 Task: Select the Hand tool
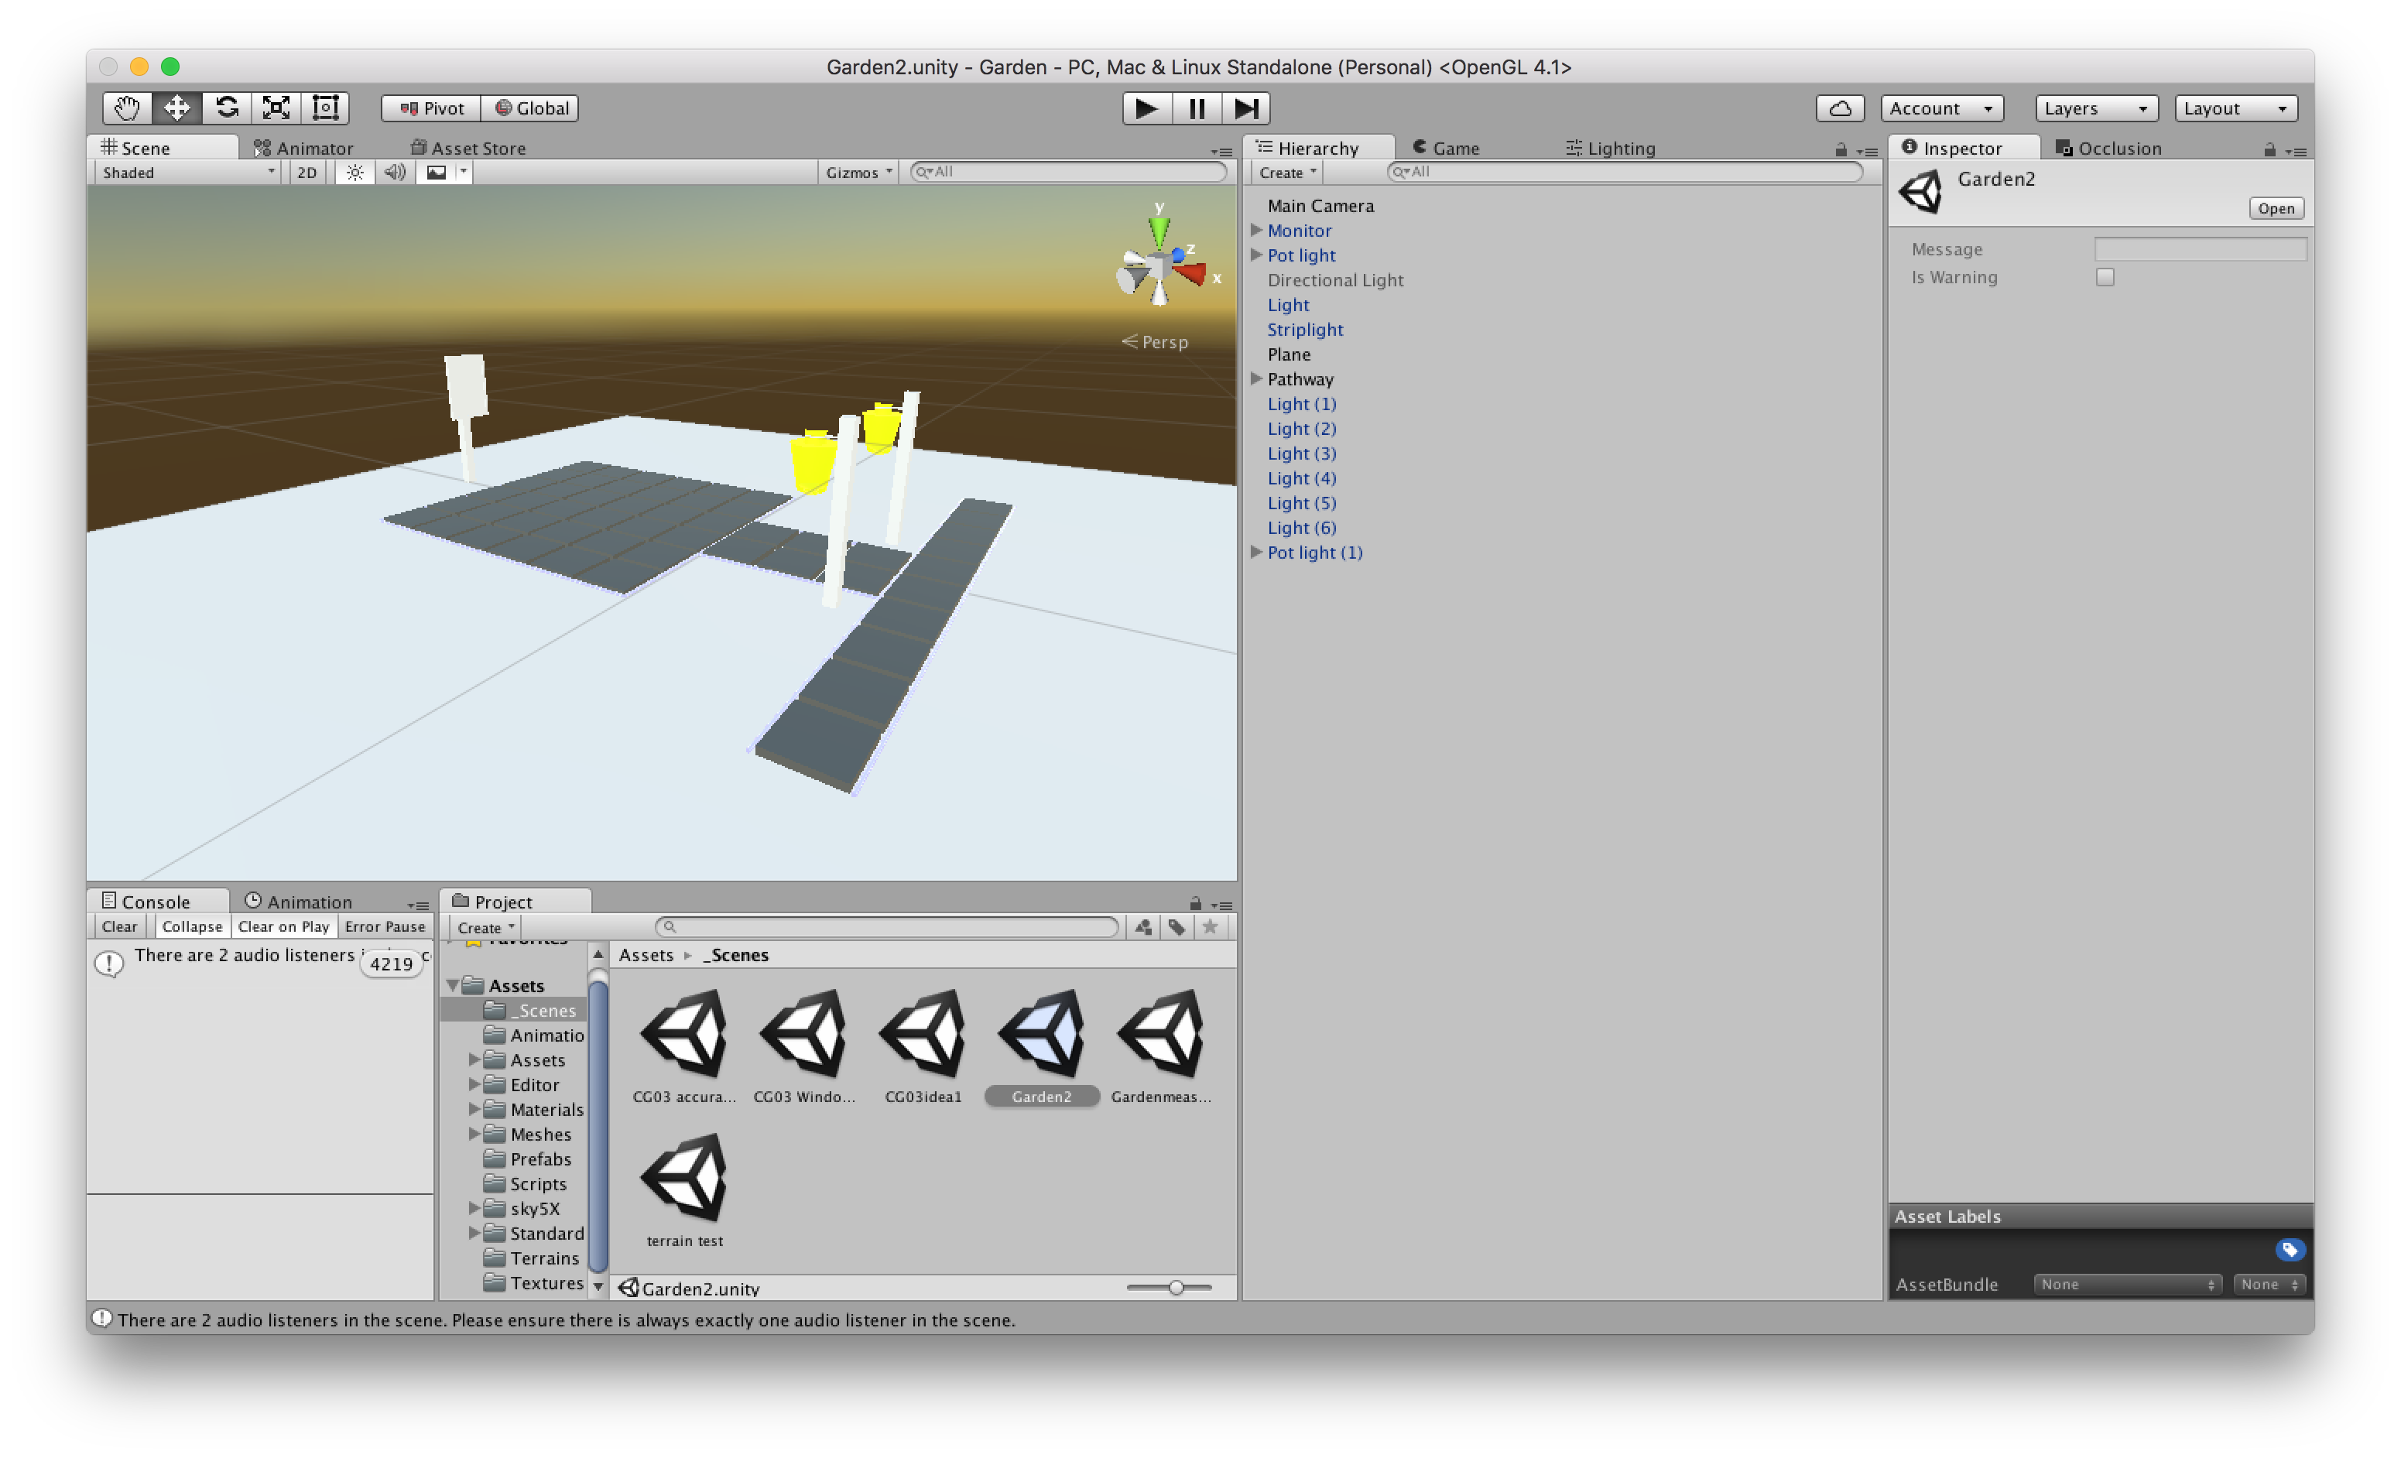pos(127,107)
